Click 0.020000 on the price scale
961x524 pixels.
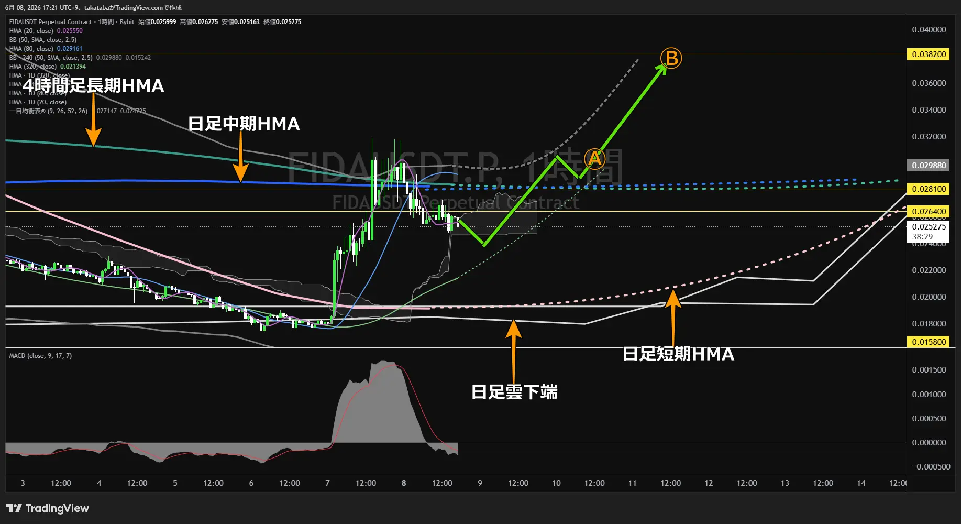[x=929, y=297]
